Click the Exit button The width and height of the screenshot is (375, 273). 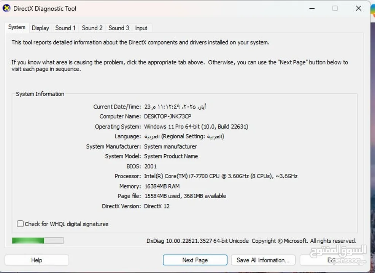pyautogui.click(x=332, y=260)
